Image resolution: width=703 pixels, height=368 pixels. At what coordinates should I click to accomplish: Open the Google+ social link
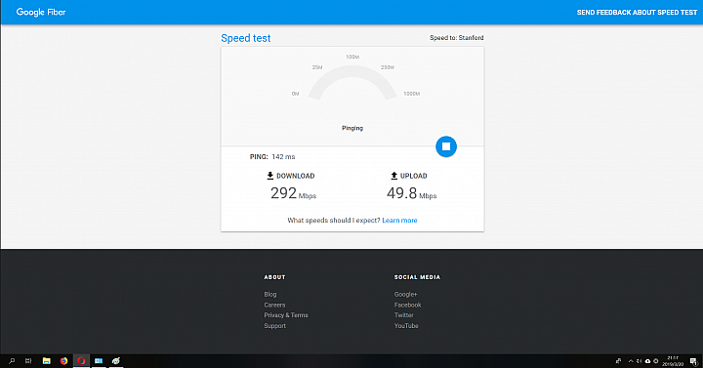coord(406,294)
